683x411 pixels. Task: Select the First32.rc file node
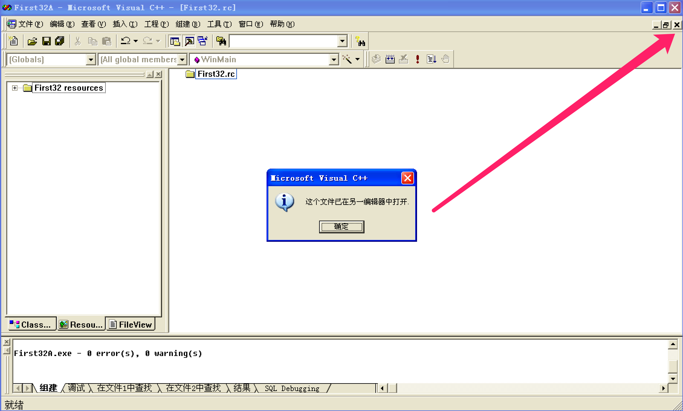coord(216,74)
